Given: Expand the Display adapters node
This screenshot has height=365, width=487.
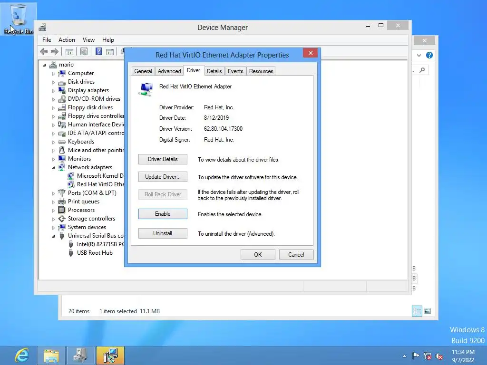Looking at the screenshot, I should click(x=53, y=91).
